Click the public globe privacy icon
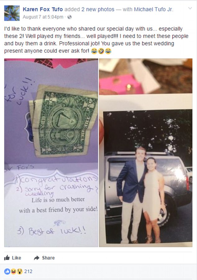Image resolution: width=197 pixels, height=280 pixels. (x=70, y=17)
